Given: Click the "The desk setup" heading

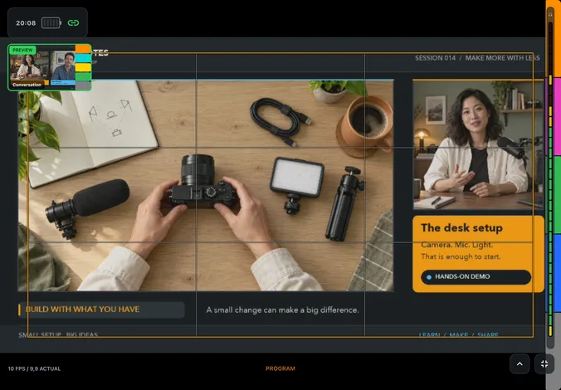Looking at the screenshot, I should tap(461, 228).
